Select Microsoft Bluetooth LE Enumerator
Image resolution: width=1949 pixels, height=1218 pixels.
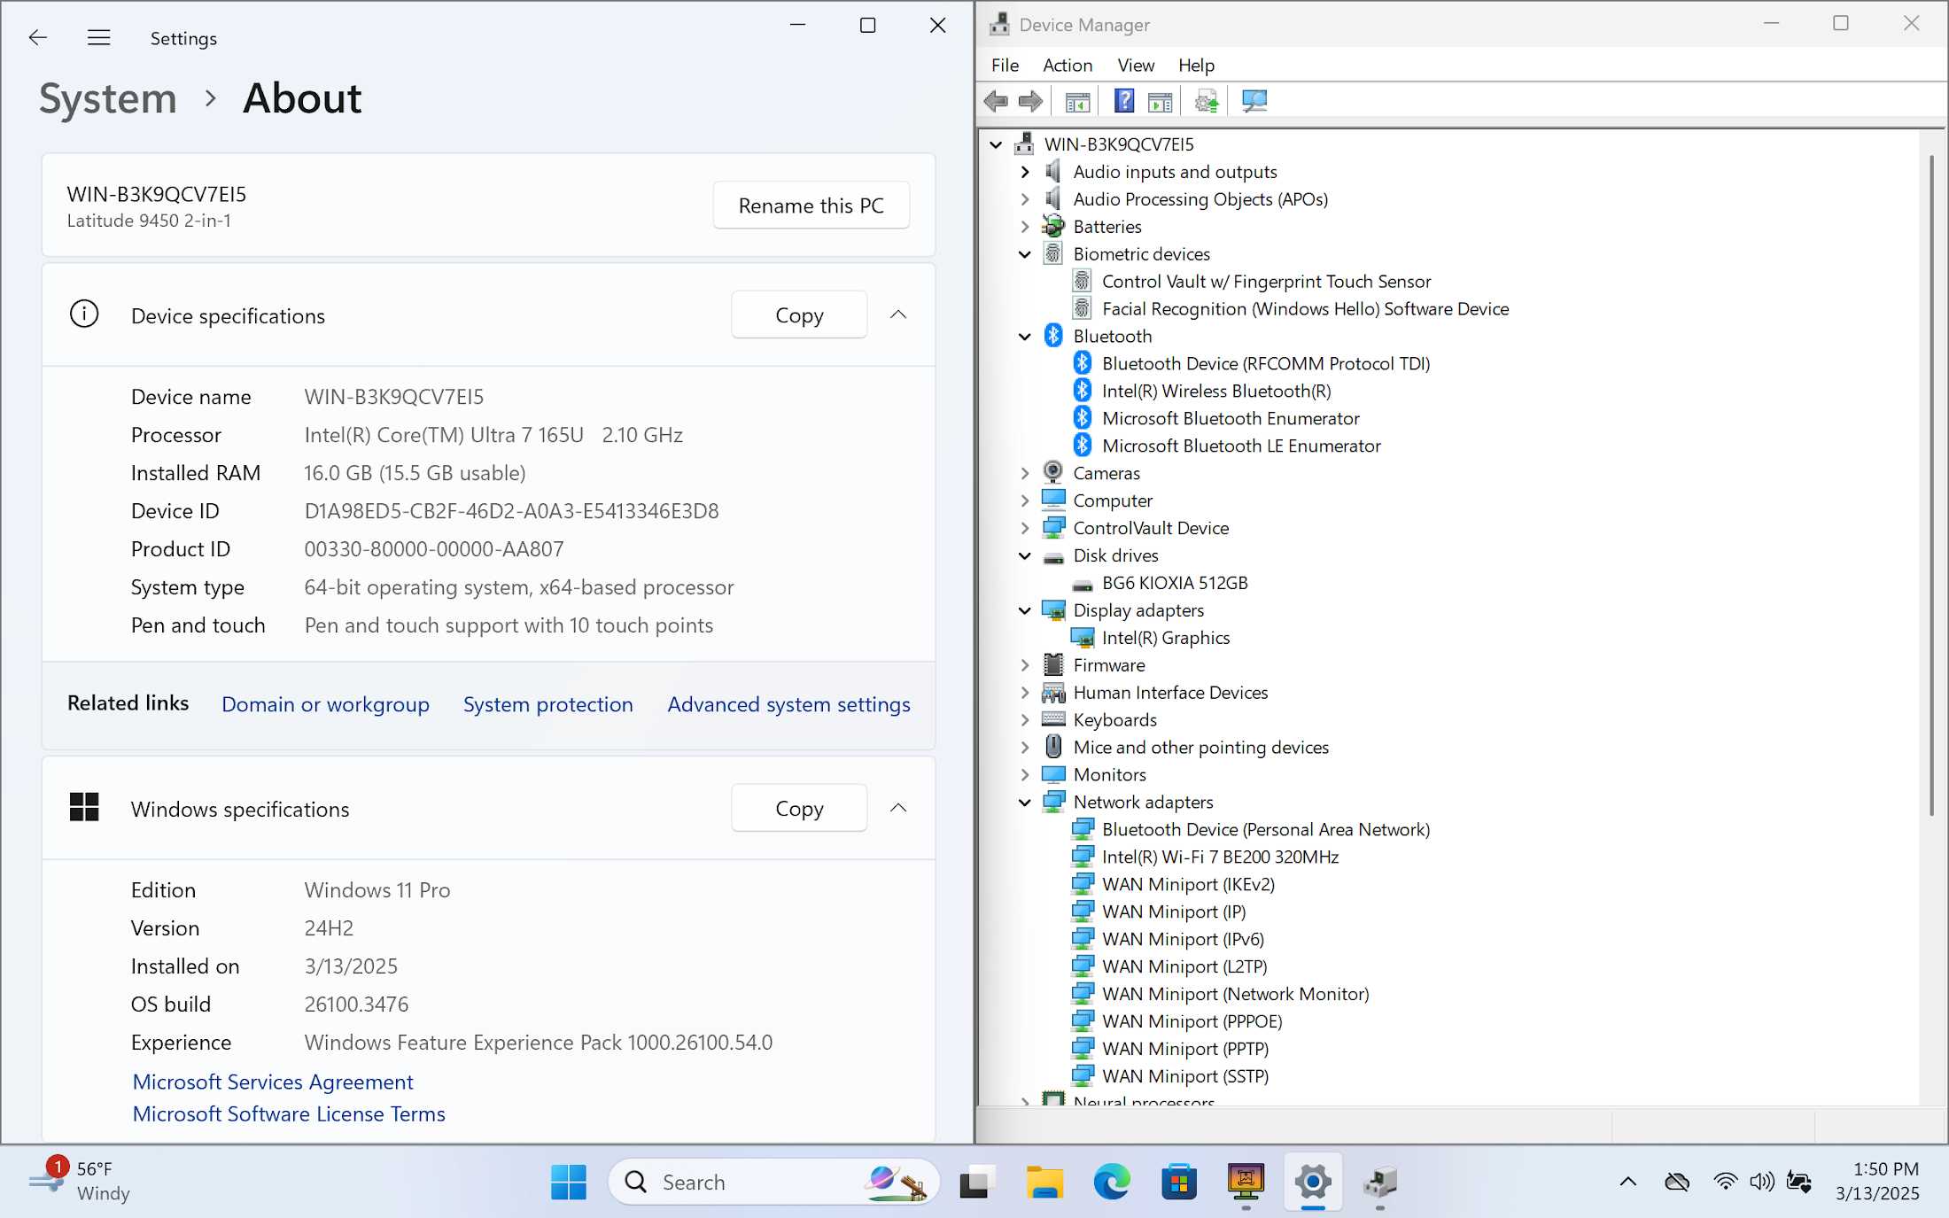(x=1241, y=446)
